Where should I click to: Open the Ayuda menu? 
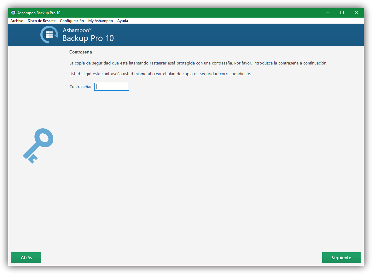coord(122,21)
